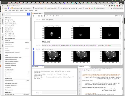Click the predicted image in the first output
This screenshot has width=125, height=96.
[x=81, y=33]
